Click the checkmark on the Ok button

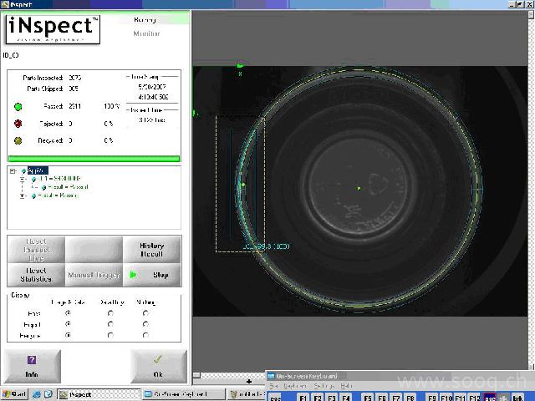pos(158,360)
